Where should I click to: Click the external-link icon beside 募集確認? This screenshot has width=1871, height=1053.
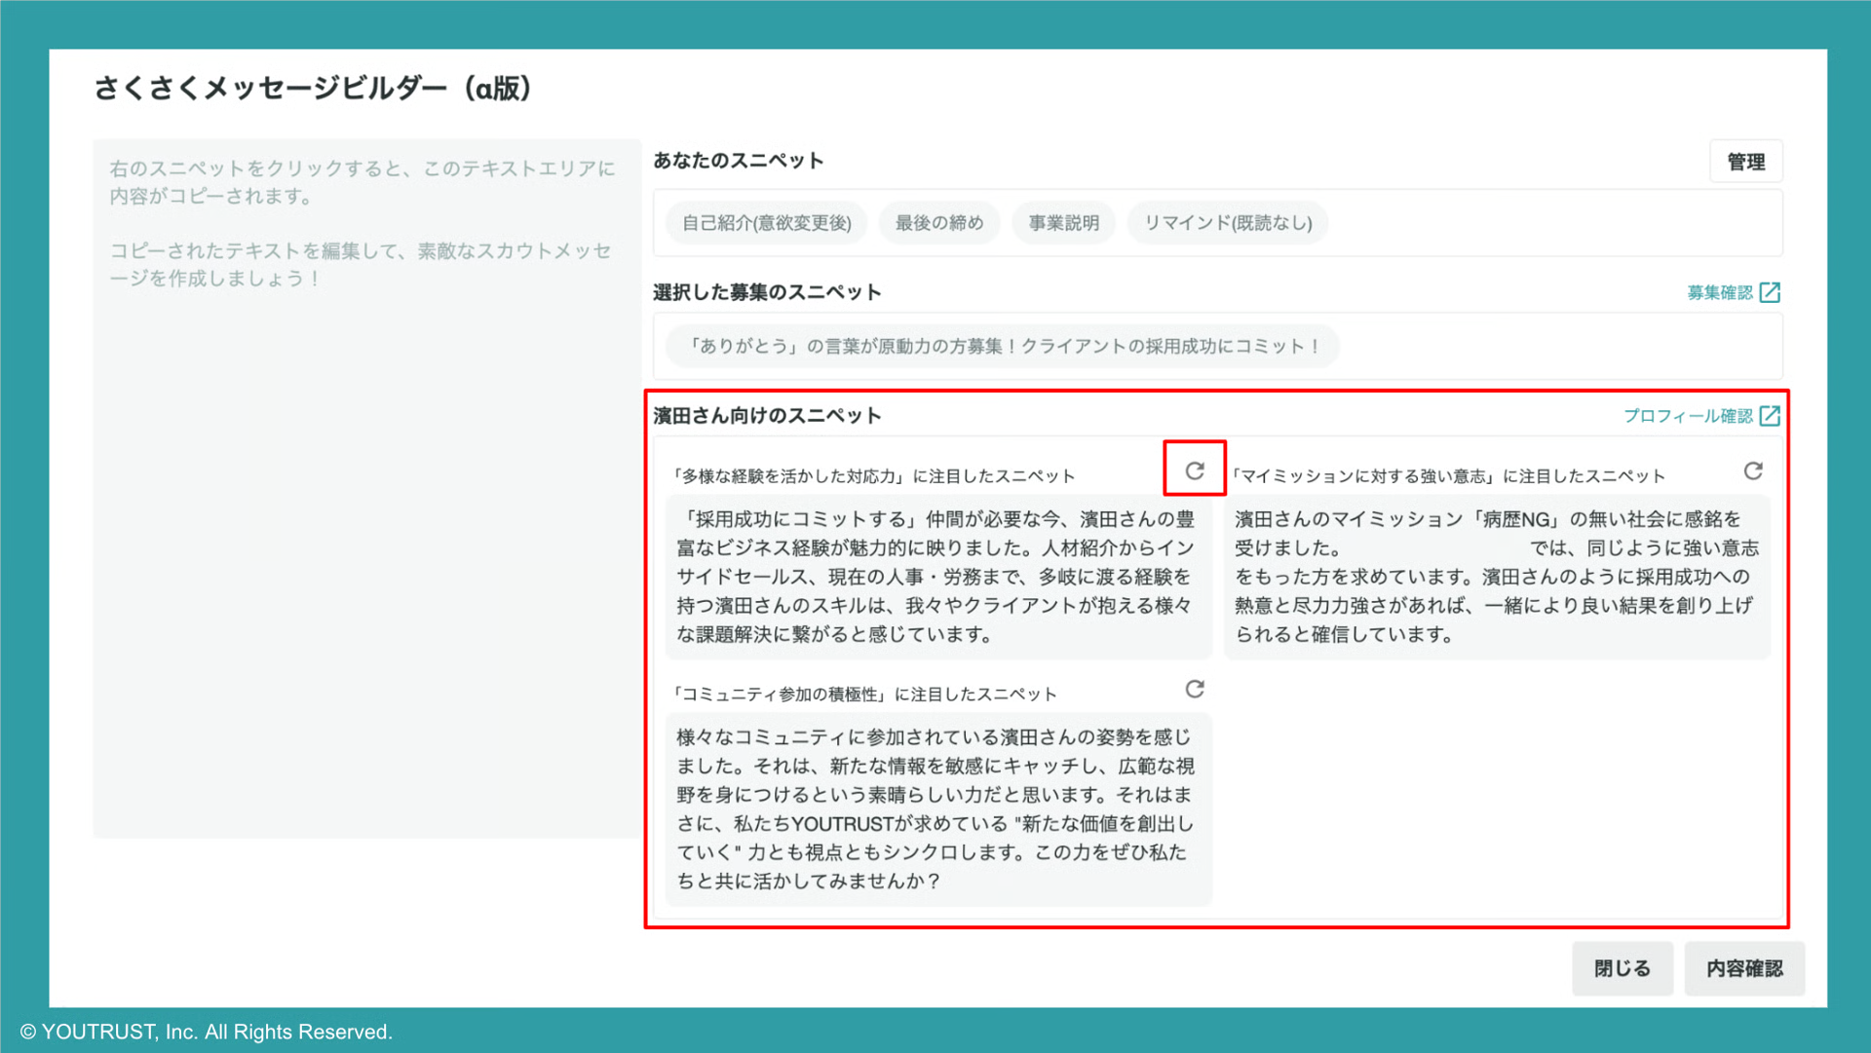tap(1771, 292)
